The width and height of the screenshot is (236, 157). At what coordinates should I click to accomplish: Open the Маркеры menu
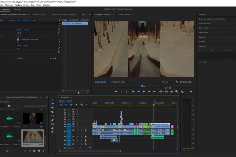coord(9,5)
